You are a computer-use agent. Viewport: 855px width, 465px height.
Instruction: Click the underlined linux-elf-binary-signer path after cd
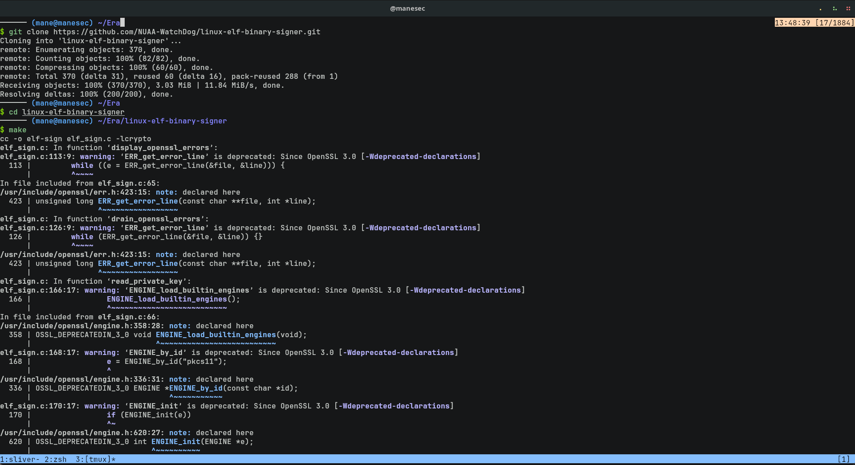point(73,112)
